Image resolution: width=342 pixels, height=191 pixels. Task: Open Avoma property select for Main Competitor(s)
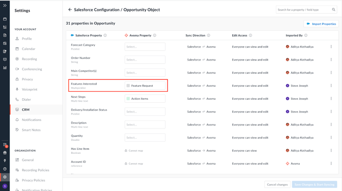pos(145,72)
